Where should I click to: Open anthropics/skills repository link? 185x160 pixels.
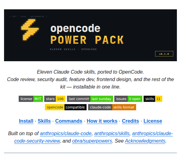click(x=112, y=134)
